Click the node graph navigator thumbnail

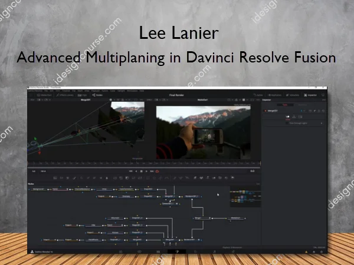tap(245, 197)
